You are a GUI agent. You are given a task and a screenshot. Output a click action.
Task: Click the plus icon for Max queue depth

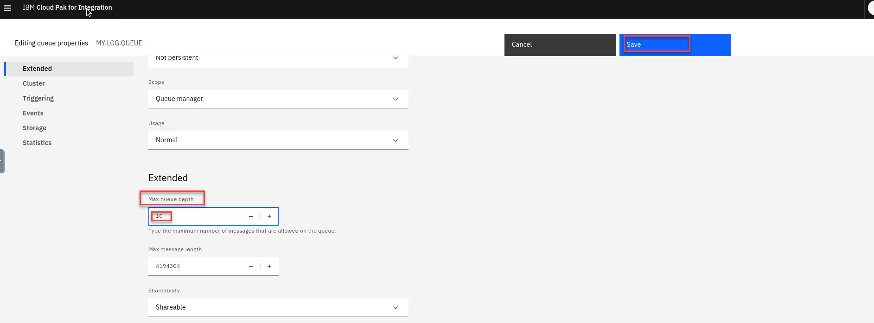coord(269,216)
